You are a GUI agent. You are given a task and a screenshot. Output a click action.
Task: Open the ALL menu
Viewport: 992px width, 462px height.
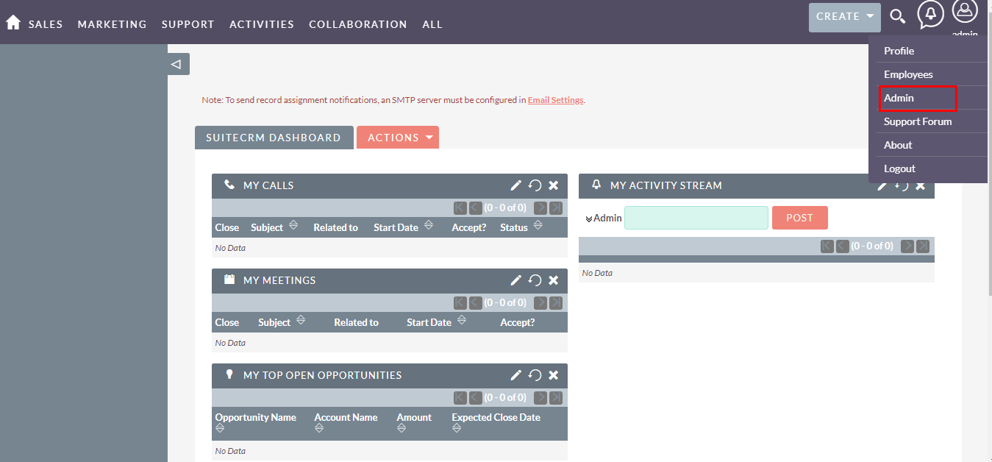pos(432,24)
